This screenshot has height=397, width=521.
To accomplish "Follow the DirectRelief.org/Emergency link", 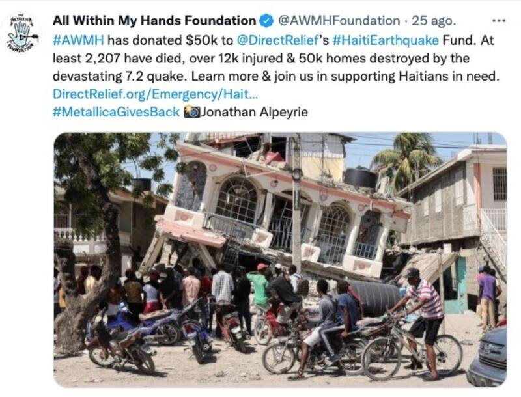I will (155, 94).
